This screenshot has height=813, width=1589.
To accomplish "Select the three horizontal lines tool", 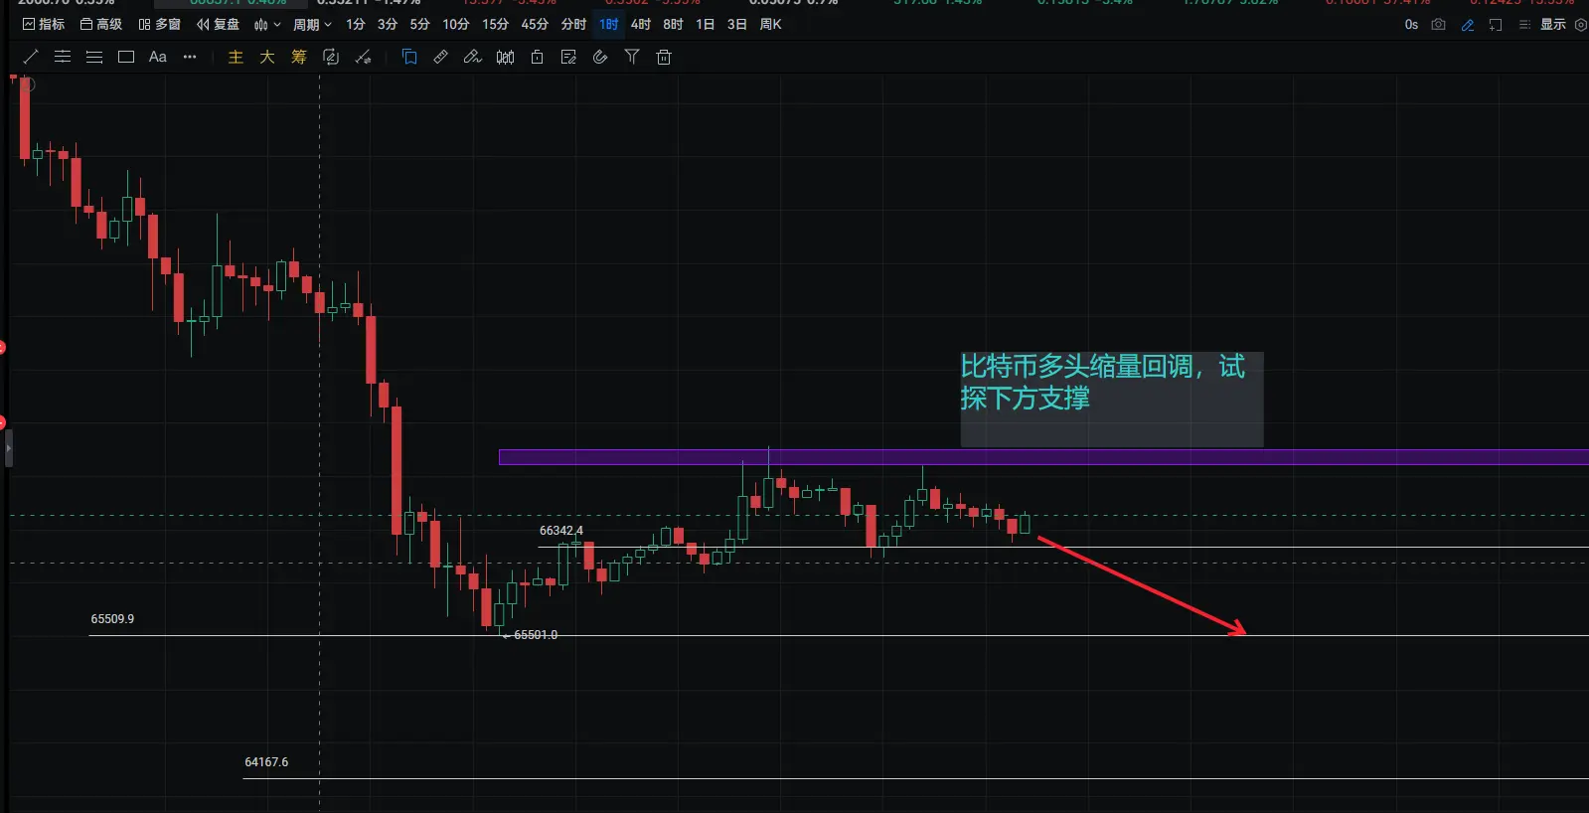I will coord(94,57).
